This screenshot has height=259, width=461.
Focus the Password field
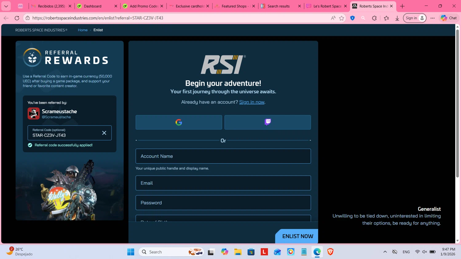pyautogui.click(x=223, y=203)
